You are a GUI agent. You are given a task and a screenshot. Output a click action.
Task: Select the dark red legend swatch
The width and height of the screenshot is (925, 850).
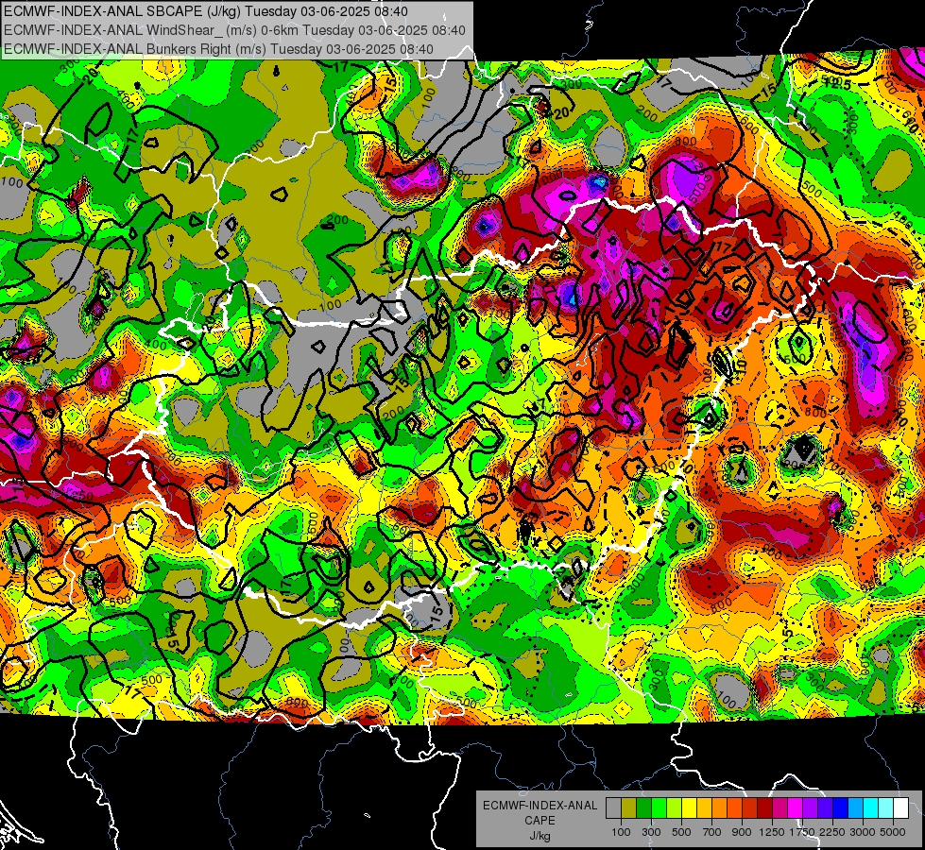[x=764, y=807]
